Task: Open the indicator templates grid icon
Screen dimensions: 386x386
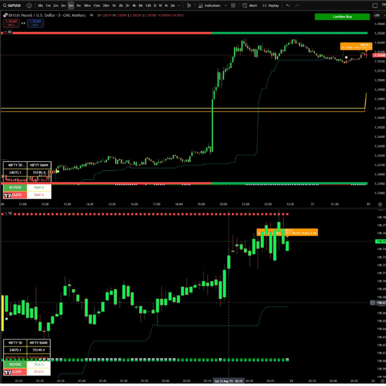Action: coord(233,6)
